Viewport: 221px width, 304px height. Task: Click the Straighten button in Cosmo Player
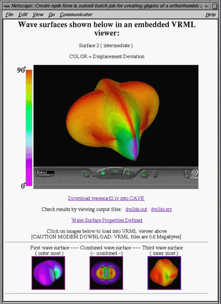(155, 174)
